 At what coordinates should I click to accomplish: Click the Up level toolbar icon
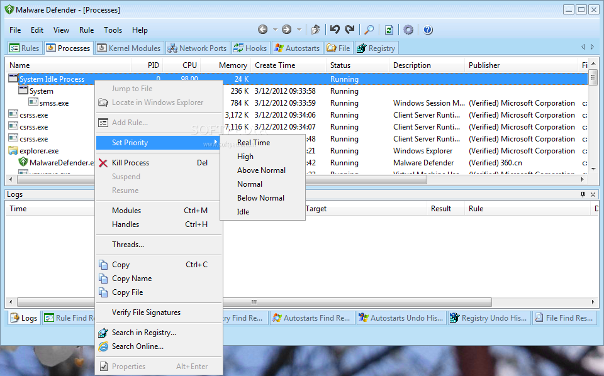coord(315,30)
